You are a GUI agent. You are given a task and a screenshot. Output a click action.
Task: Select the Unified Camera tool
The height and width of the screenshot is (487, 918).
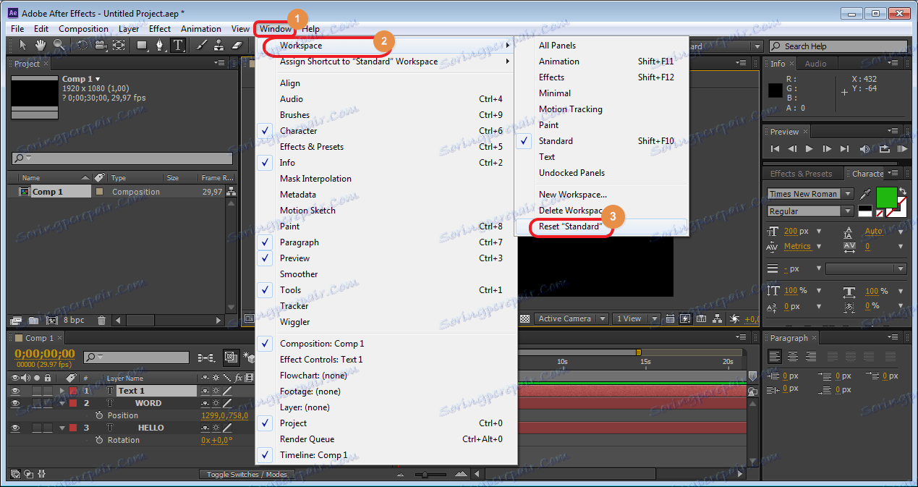101,45
